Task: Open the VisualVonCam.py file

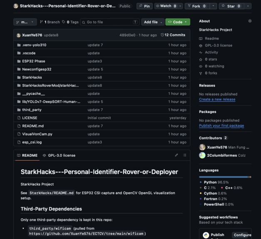Action: [x=37, y=134]
